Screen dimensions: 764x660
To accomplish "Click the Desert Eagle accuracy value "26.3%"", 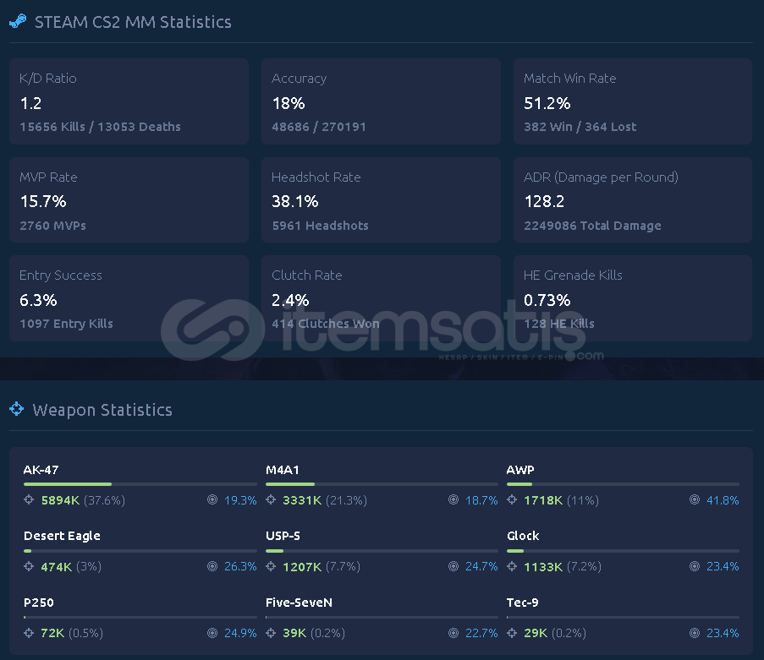I will (x=240, y=566).
